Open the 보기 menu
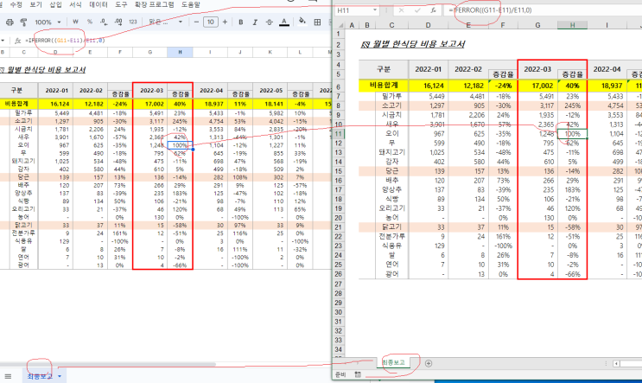Screen dimensions: 642x383 [x=36, y=4]
